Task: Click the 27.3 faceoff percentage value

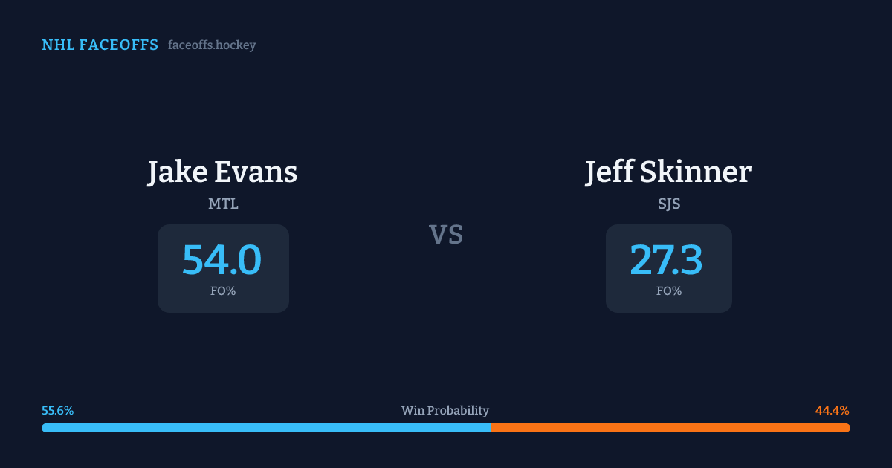Action: click(667, 260)
